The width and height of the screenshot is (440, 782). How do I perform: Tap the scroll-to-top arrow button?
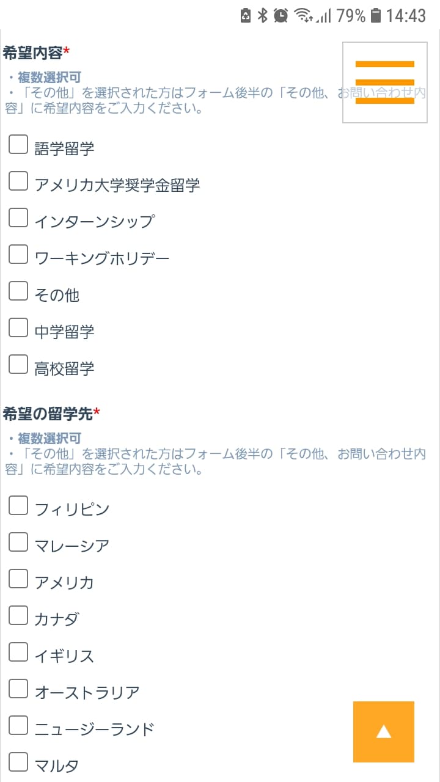[x=383, y=731]
